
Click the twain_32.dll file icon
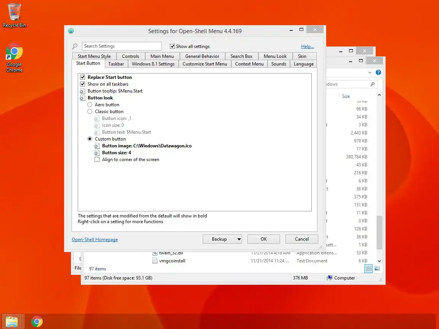(x=155, y=253)
